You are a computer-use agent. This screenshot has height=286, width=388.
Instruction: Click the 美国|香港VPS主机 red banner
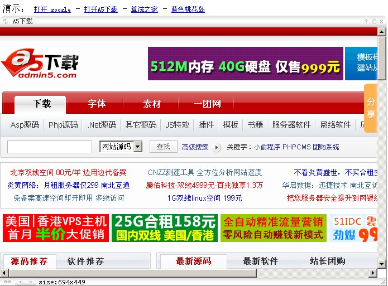click(56, 228)
